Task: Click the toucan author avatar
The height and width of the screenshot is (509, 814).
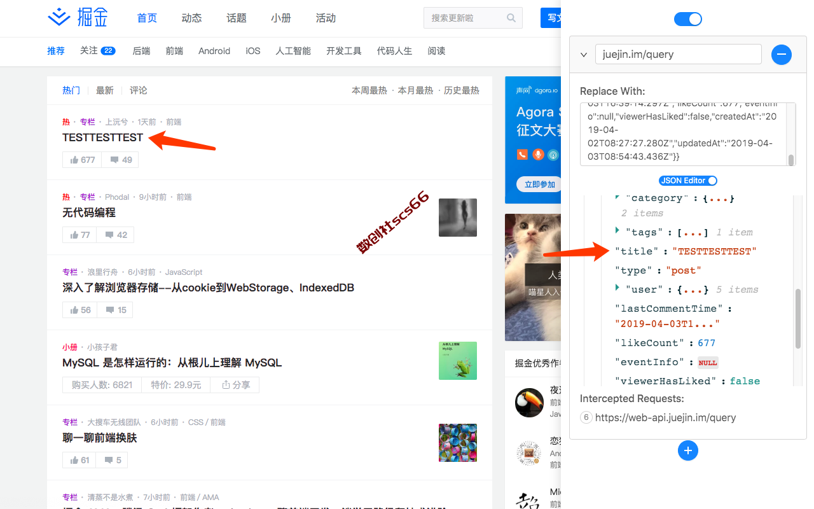Action: coord(529,403)
